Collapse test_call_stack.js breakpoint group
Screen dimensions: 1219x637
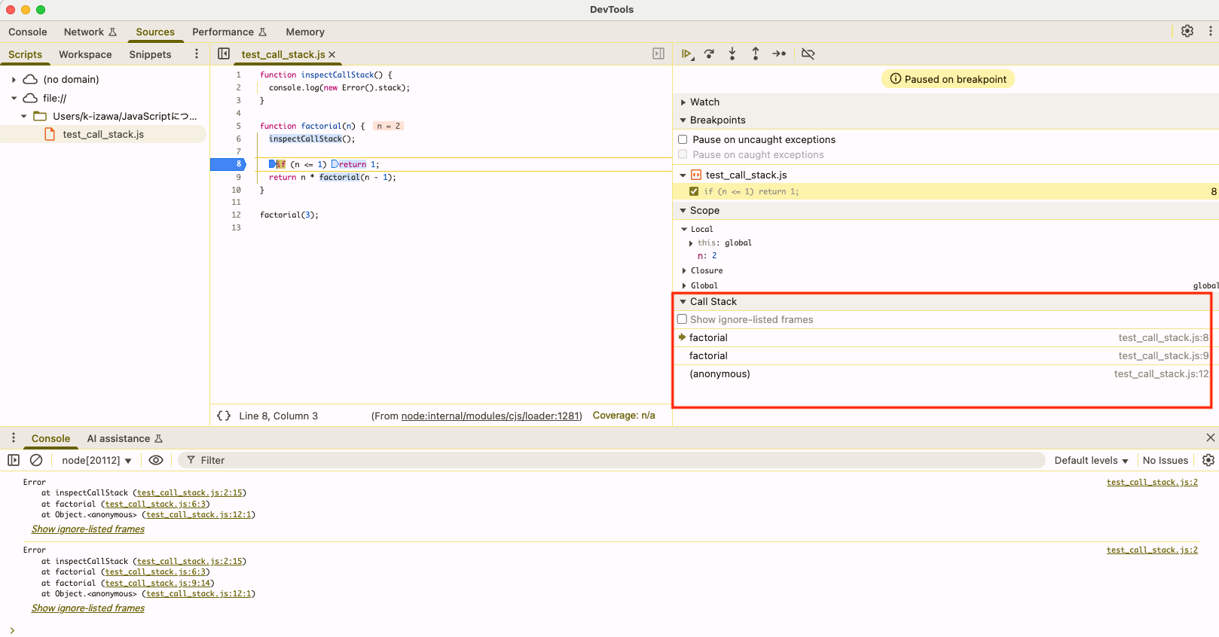[x=683, y=175]
